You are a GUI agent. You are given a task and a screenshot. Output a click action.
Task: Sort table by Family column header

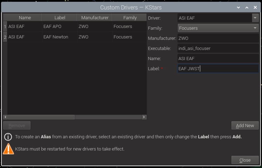tap(130, 17)
